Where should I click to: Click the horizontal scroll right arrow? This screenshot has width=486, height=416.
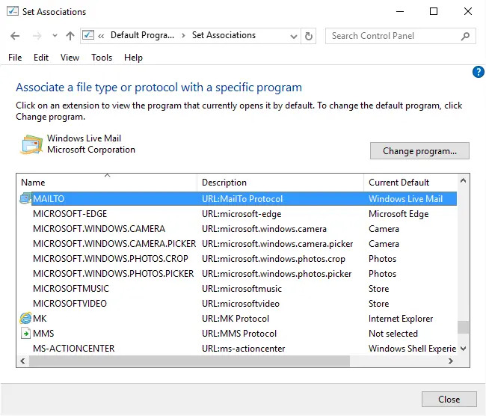pos(451,361)
